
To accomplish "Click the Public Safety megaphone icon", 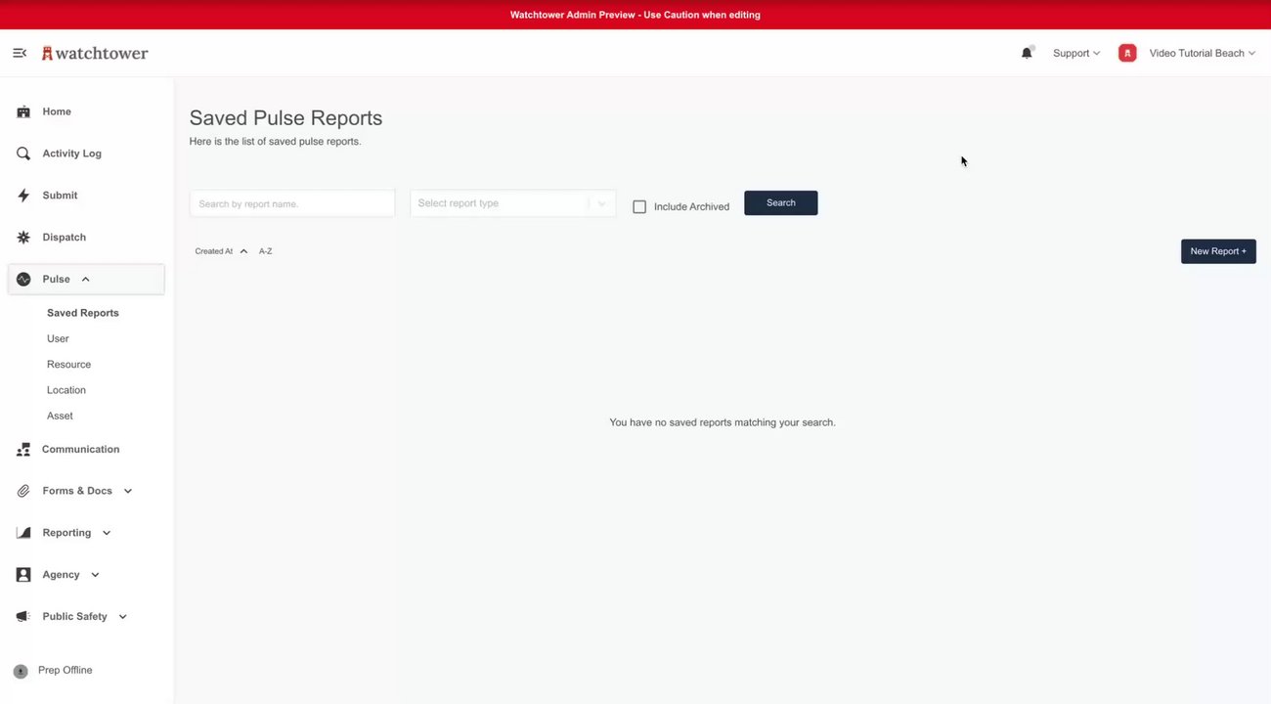I will (23, 617).
